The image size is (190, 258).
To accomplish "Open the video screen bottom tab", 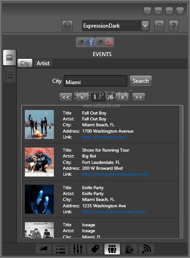I will pyautogui.click(x=43, y=249).
